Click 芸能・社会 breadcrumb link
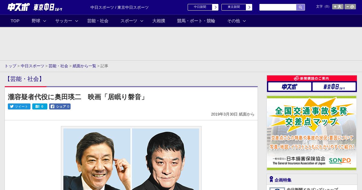This screenshot has height=190, width=362. click(58, 66)
